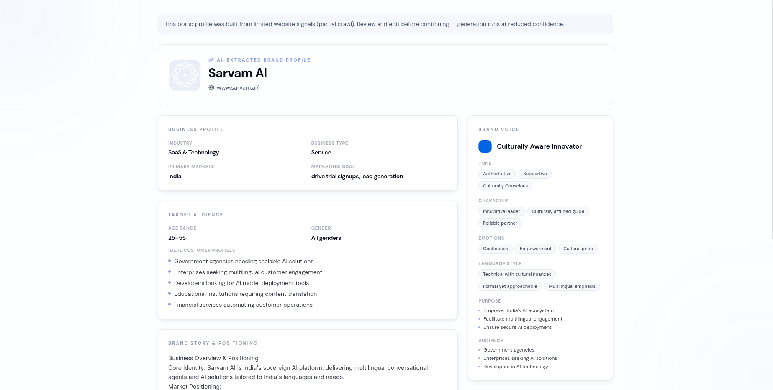This screenshot has height=390, width=773.
Task: Select the Cultural pride emotion tag
Action: point(578,249)
